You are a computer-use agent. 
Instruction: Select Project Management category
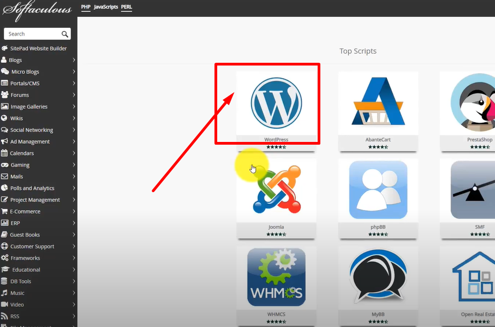tap(35, 200)
